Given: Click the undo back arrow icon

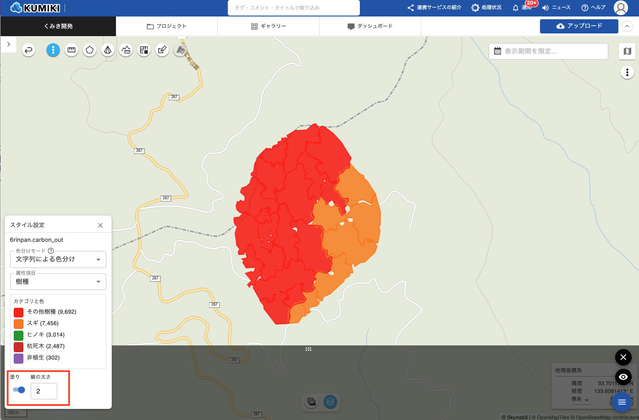Looking at the screenshot, I should click(x=28, y=50).
